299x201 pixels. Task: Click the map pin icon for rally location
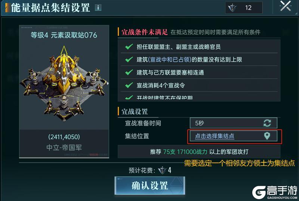[267, 136]
